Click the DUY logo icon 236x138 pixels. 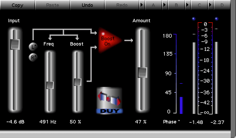pos(109,101)
